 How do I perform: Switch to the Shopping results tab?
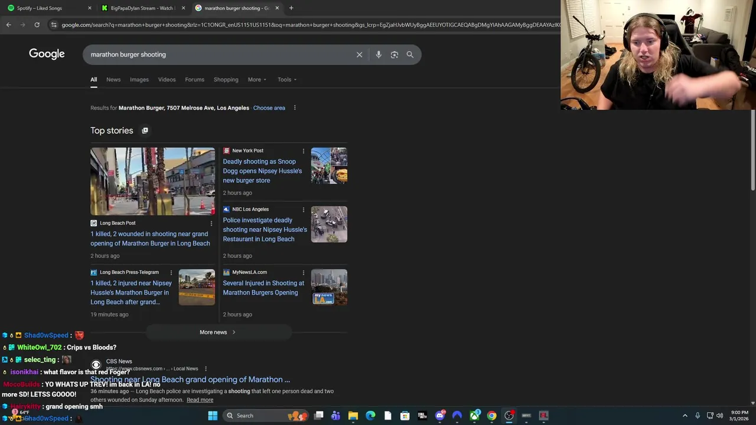click(226, 80)
